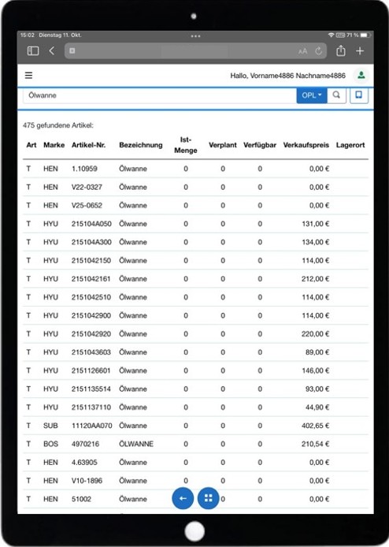Click the BOS brand cell
The image size is (389, 547).
coord(50,444)
